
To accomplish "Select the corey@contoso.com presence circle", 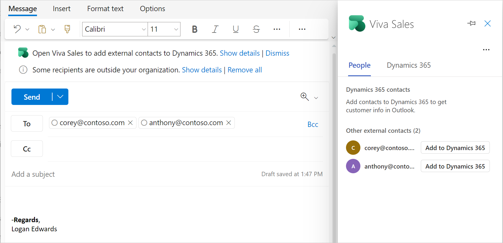I will [x=55, y=123].
